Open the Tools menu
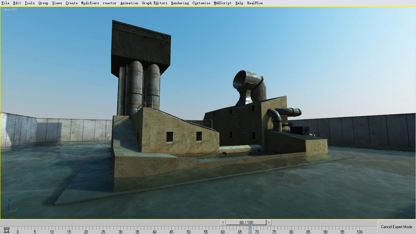This screenshot has height=234, width=416. pos(30,3)
